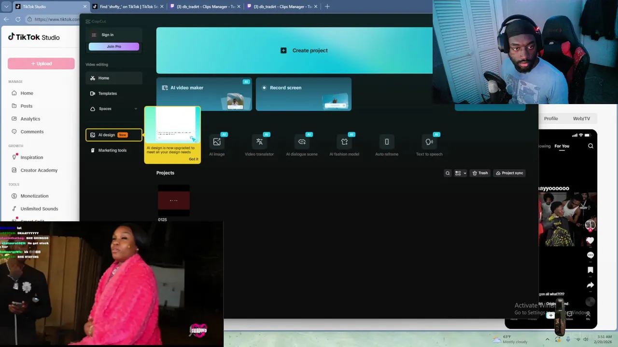Screen dimensions: 618x347
Task: Open the browser tab search dropdown
Action: click(x=6, y=7)
